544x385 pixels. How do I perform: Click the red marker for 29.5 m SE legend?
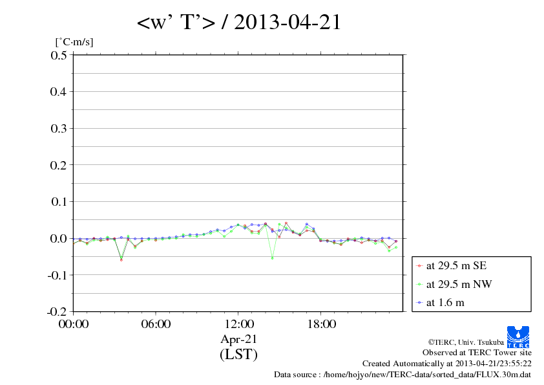pyautogui.click(x=419, y=266)
